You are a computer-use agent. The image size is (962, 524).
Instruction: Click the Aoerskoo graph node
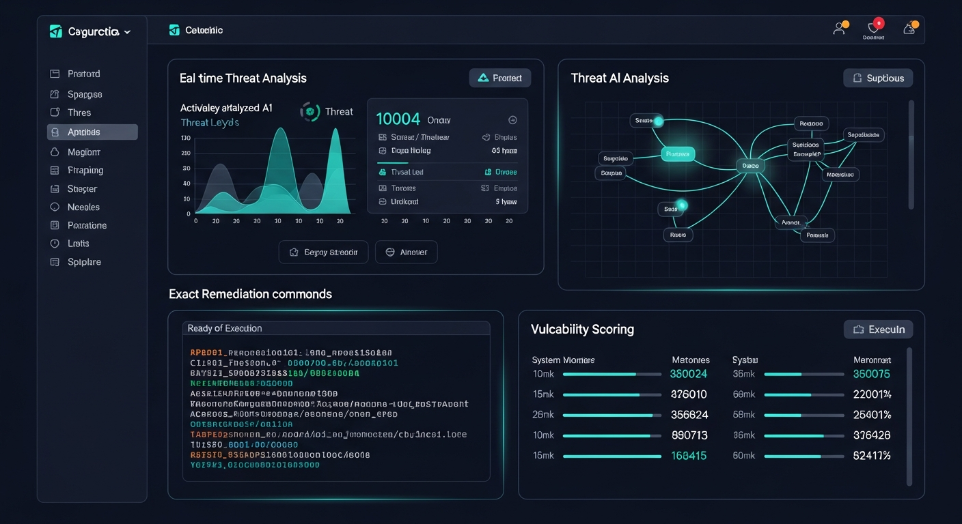(840, 175)
